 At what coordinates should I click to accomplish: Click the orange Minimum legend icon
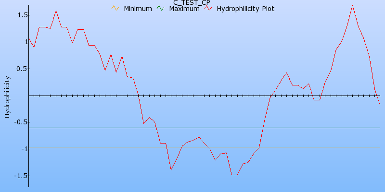click(115, 9)
